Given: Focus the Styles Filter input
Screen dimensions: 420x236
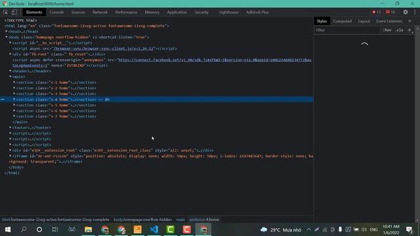Looking at the screenshot, I should pos(347,30).
